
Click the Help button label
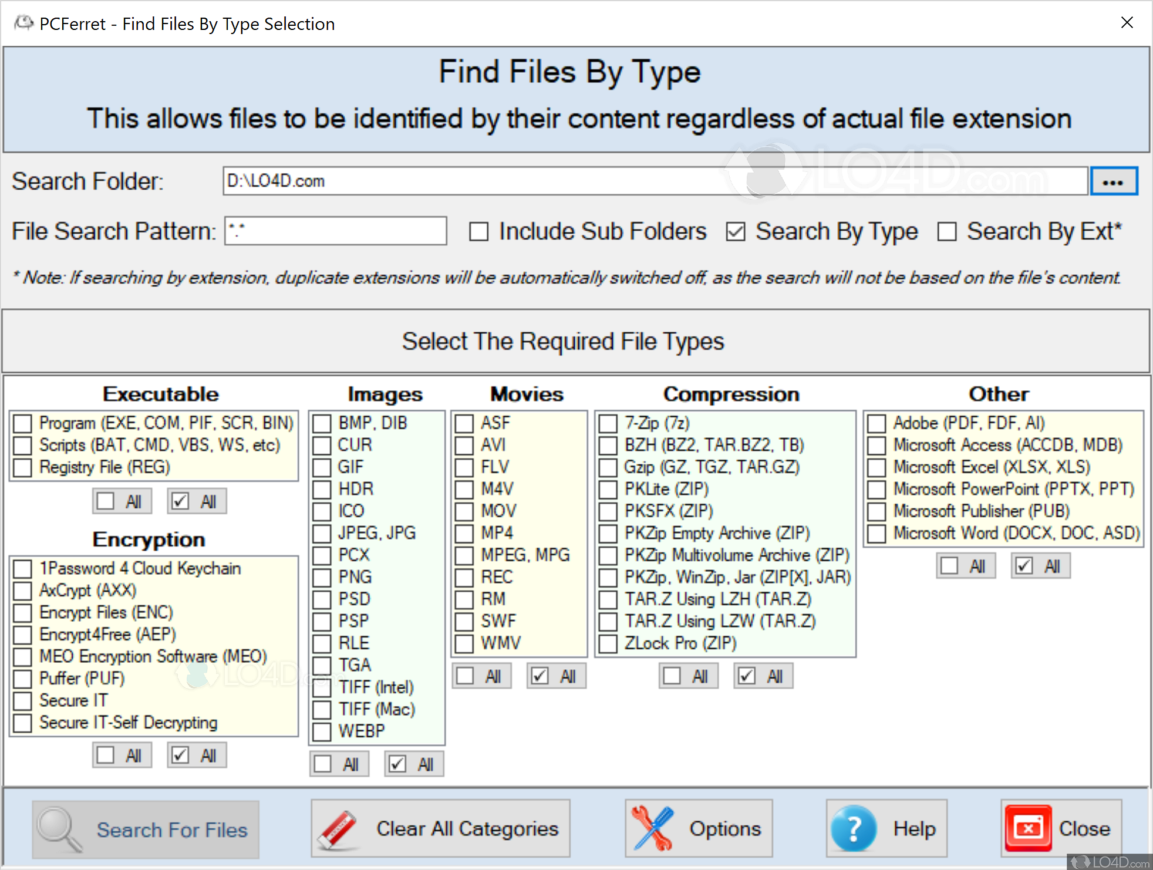coord(915,828)
